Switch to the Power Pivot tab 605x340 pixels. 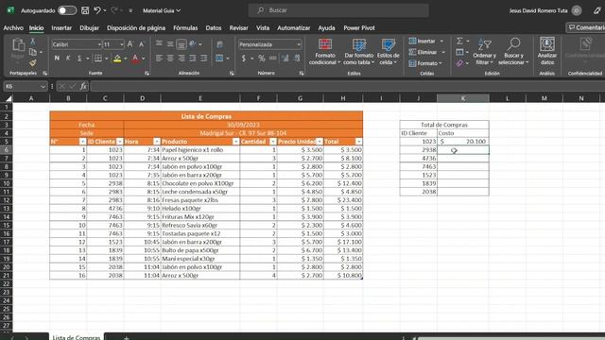359,27
